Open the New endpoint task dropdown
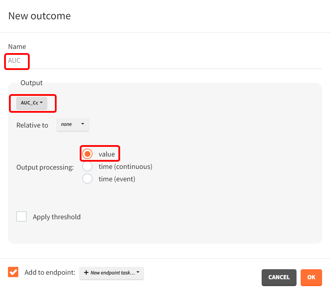The height and width of the screenshot is (293, 330). pyautogui.click(x=111, y=273)
